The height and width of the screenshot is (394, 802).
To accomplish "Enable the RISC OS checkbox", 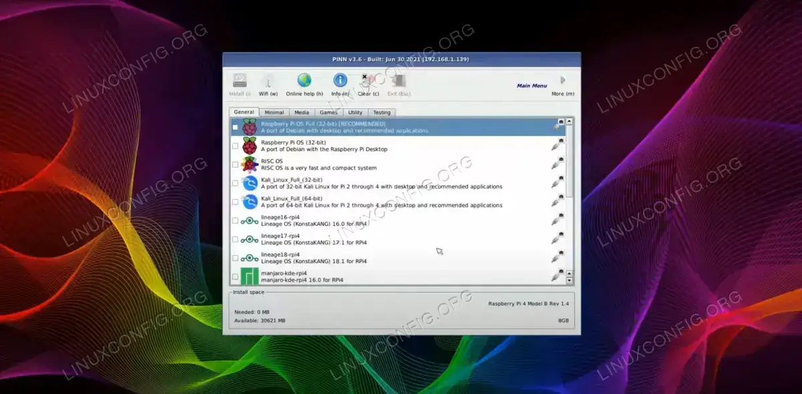I will pos(235,164).
